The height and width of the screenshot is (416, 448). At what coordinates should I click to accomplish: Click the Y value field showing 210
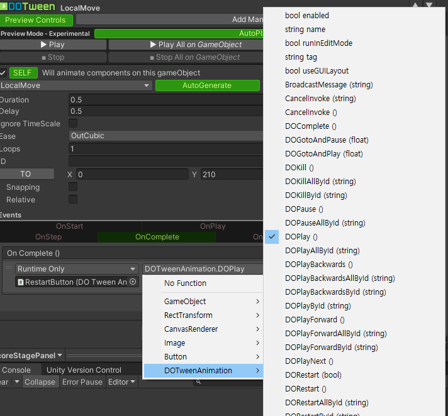point(232,174)
